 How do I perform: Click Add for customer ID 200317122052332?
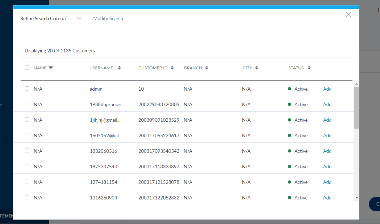[327, 198]
